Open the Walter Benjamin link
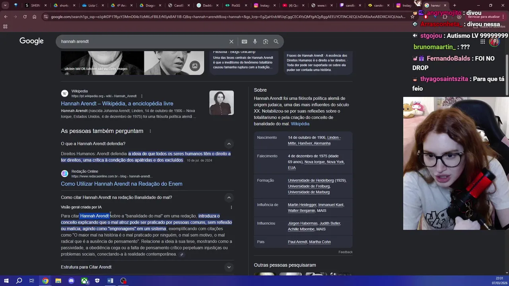The width and height of the screenshot is (509, 286). coord(301,211)
